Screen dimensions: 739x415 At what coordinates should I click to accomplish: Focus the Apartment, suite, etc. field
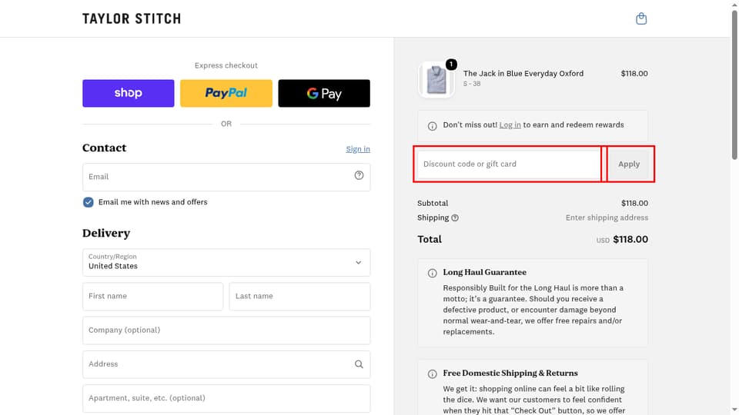tap(226, 398)
